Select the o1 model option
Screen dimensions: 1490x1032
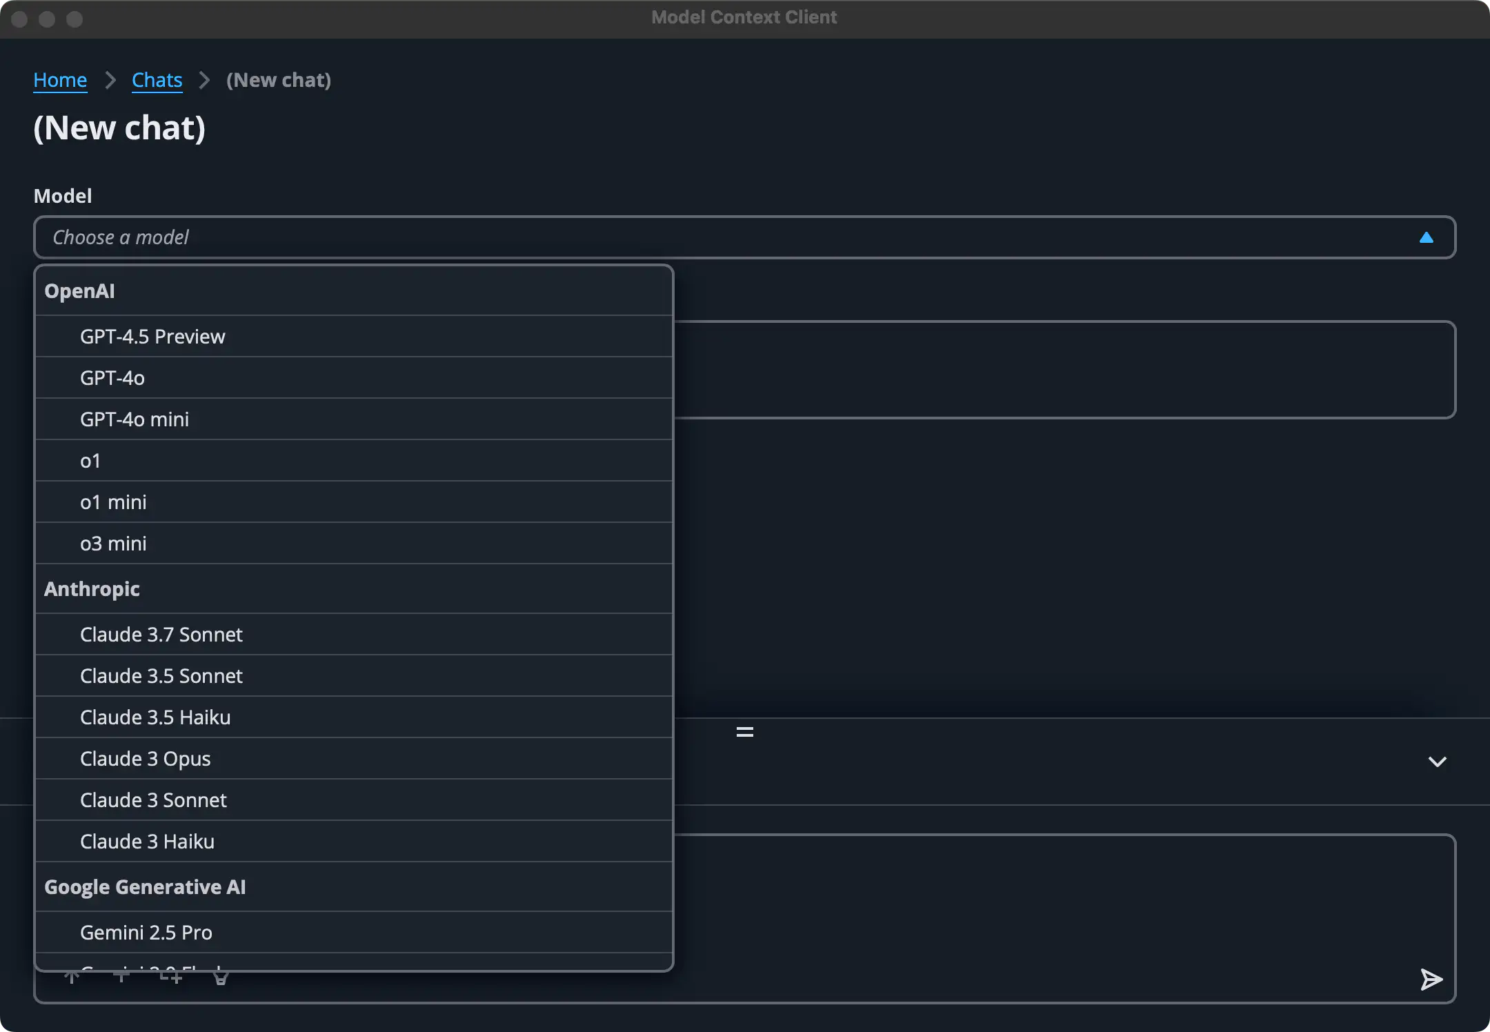90,461
